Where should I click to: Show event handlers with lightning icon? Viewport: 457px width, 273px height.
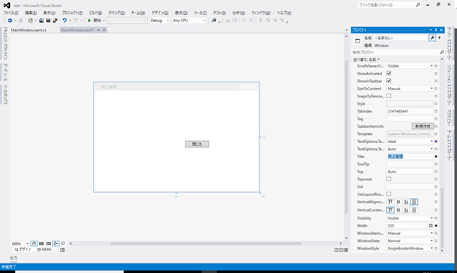pyautogui.click(x=440, y=38)
